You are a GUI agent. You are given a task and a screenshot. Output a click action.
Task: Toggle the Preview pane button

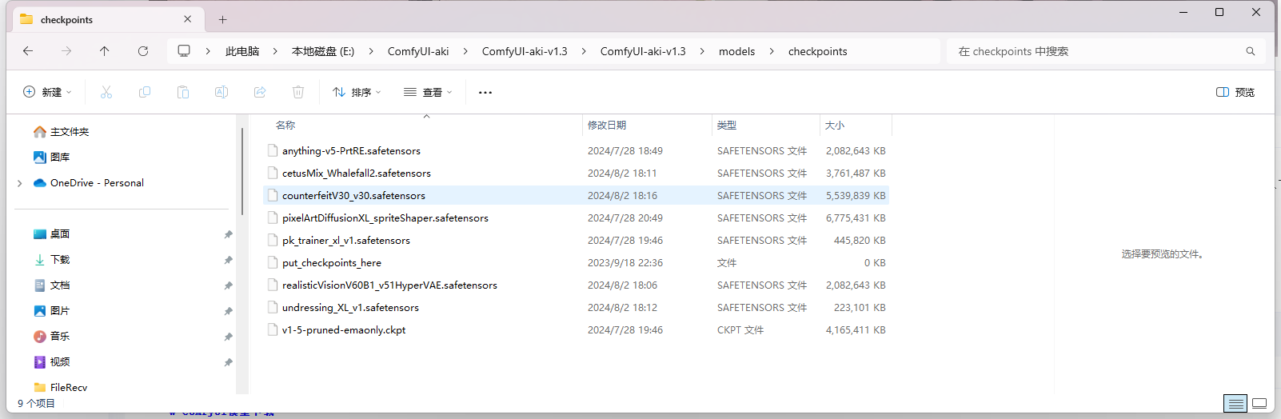click(x=1235, y=92)
